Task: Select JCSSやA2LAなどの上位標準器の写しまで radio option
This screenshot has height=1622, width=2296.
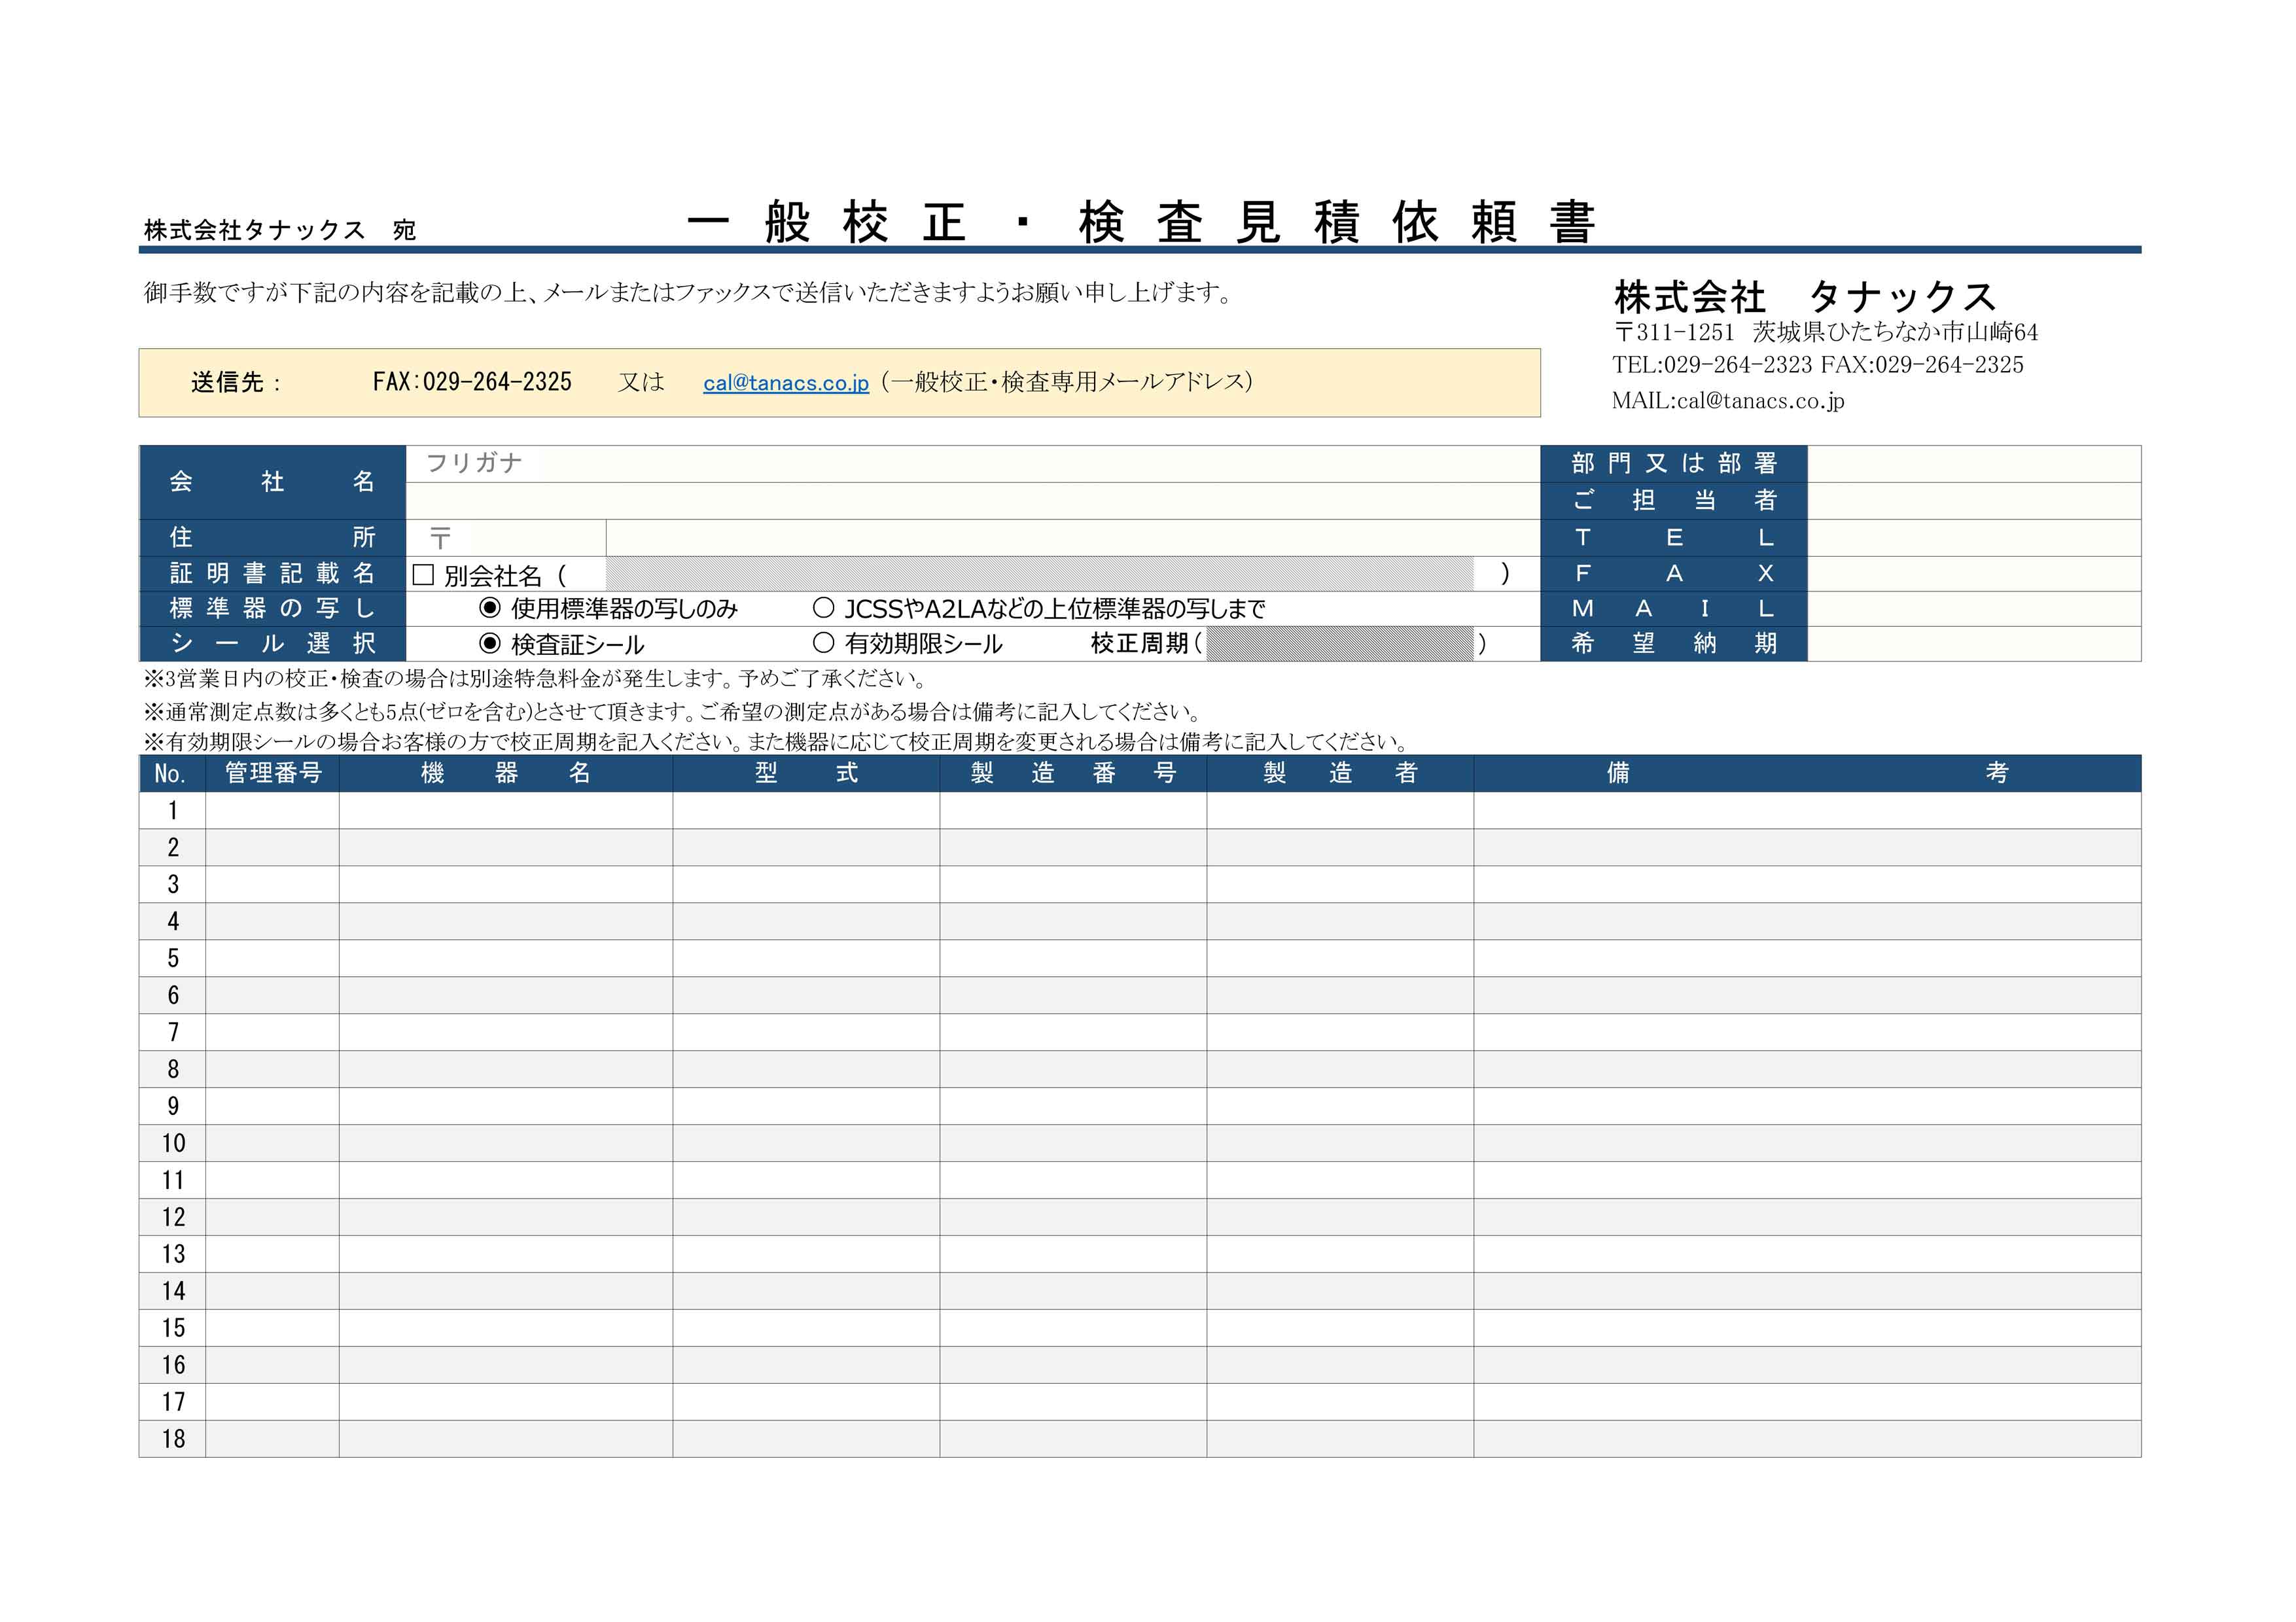Action: tap(823, 608)
